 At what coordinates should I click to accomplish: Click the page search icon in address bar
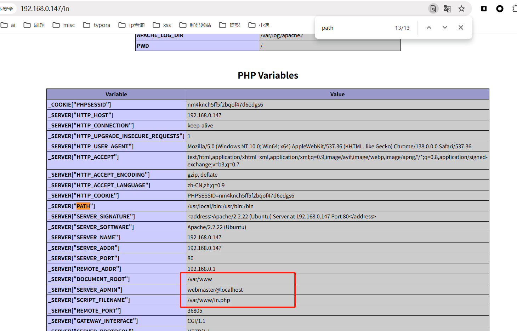(x=433, y=8)
